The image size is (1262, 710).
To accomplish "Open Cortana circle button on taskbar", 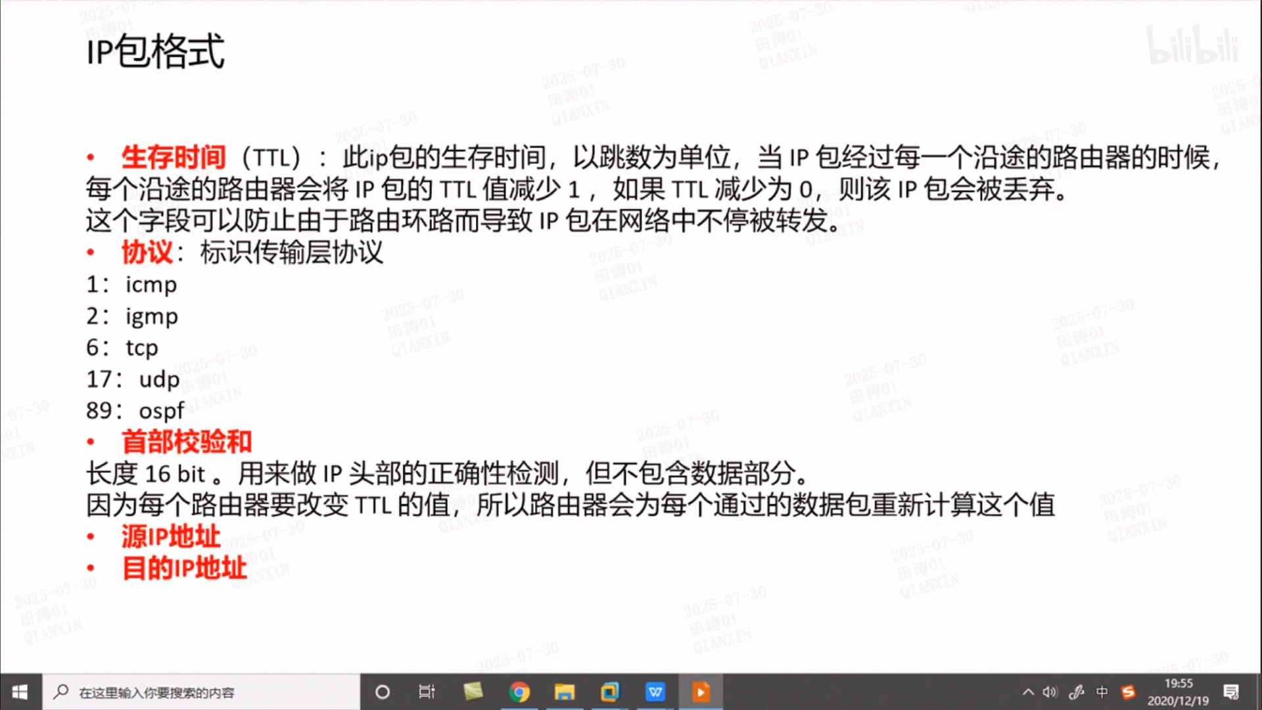I will 382,692.
